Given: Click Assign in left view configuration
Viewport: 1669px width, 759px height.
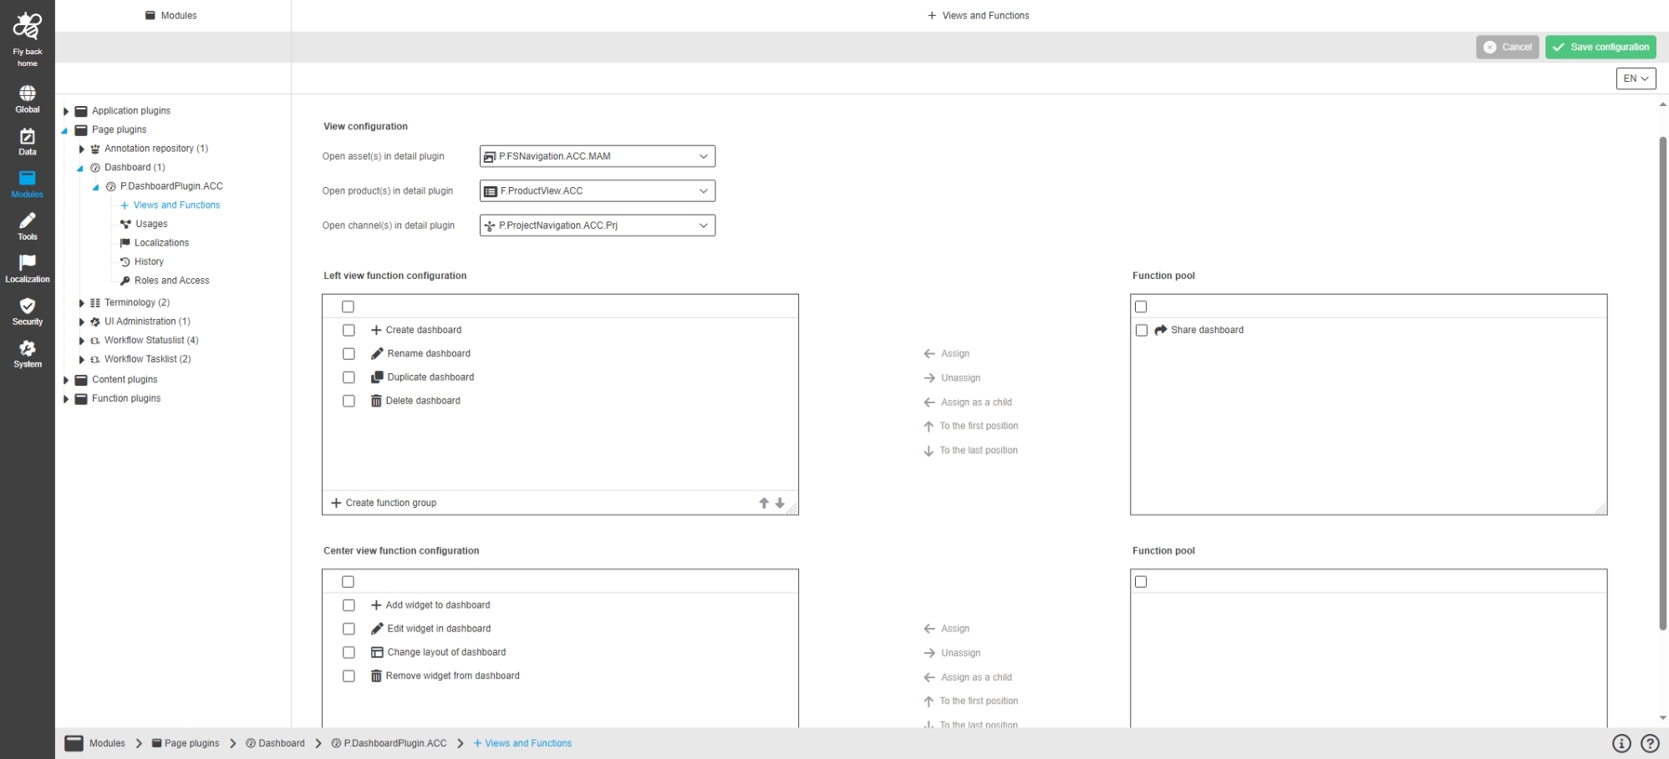Looking at the screenshot, I should click(946, 354).
